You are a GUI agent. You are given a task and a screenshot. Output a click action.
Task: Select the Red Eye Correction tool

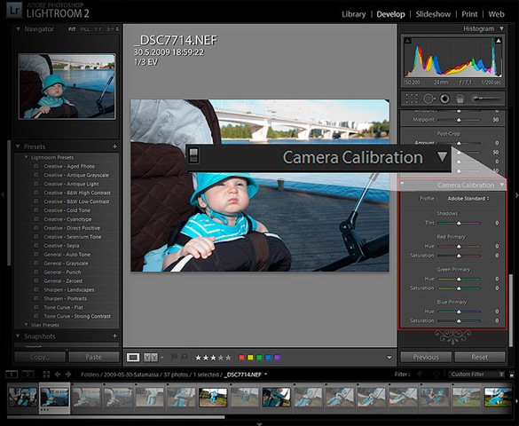(x=444, y=99)
